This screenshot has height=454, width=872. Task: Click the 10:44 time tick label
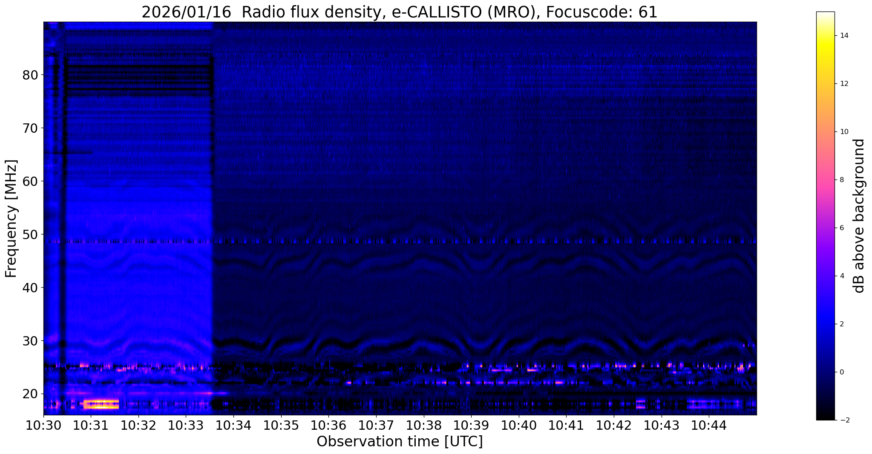point(709,425)
